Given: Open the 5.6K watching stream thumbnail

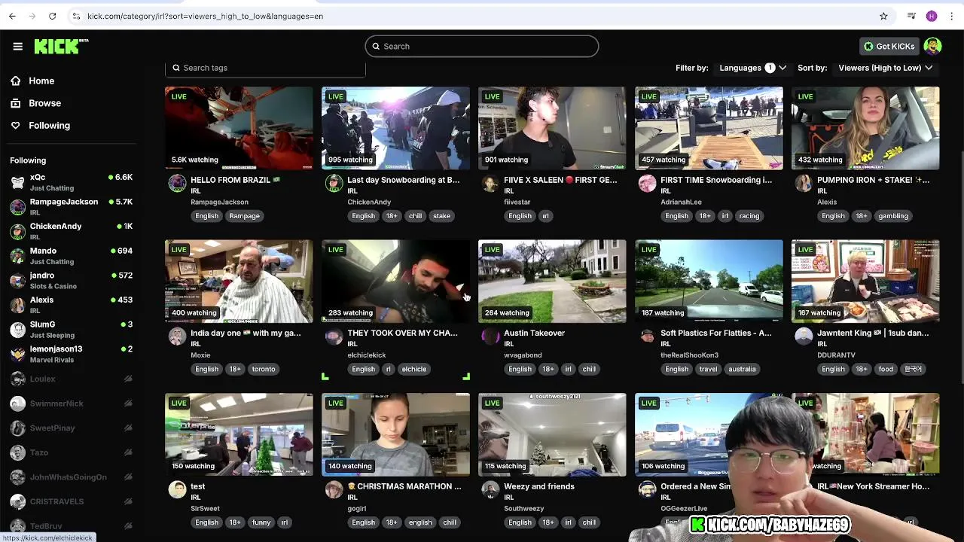Looking at the screenshot, I should coord(239,128).
